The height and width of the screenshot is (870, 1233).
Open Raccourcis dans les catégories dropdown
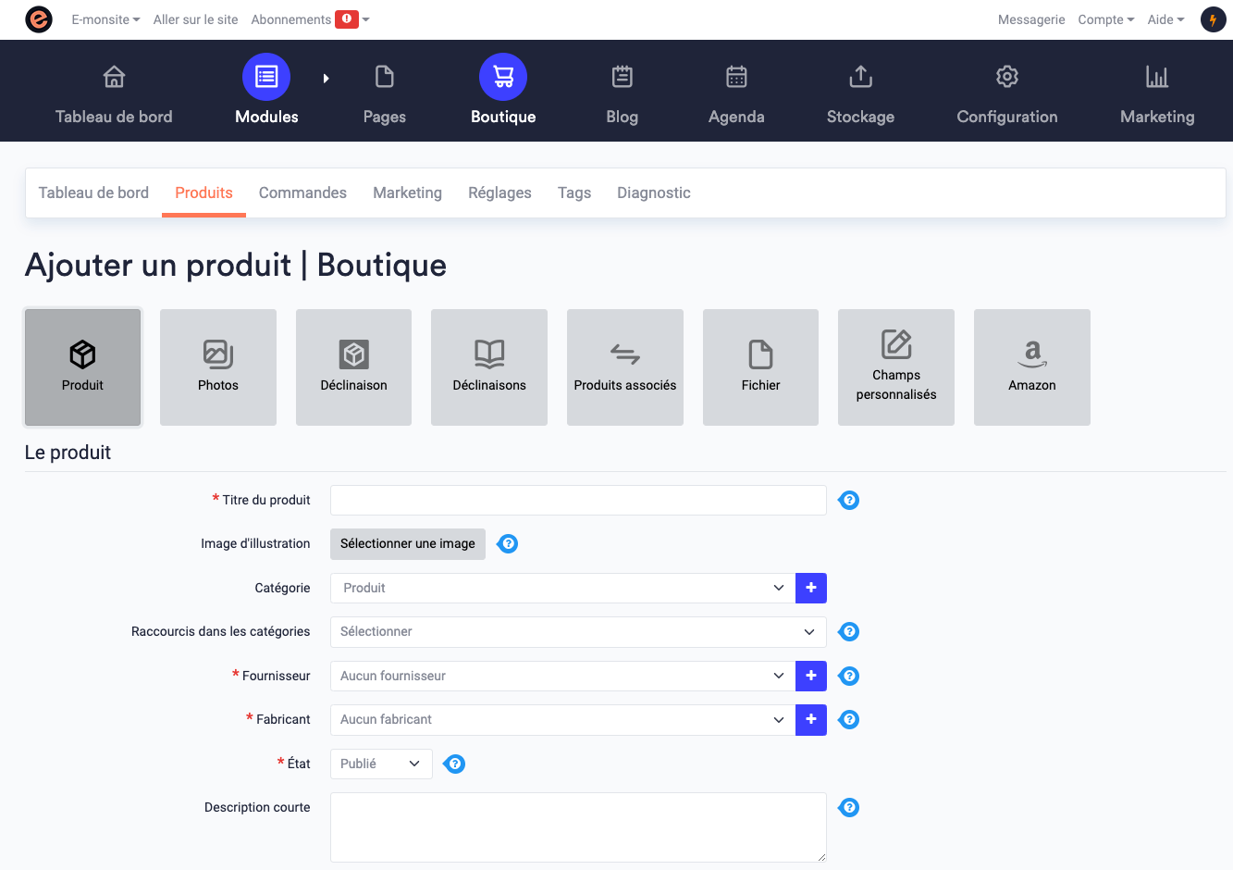coord(578,632)
